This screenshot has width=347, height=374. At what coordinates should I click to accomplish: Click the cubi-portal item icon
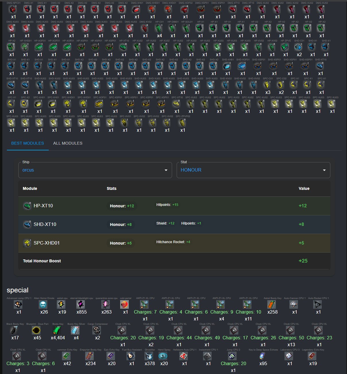click(x=125, y=304)
